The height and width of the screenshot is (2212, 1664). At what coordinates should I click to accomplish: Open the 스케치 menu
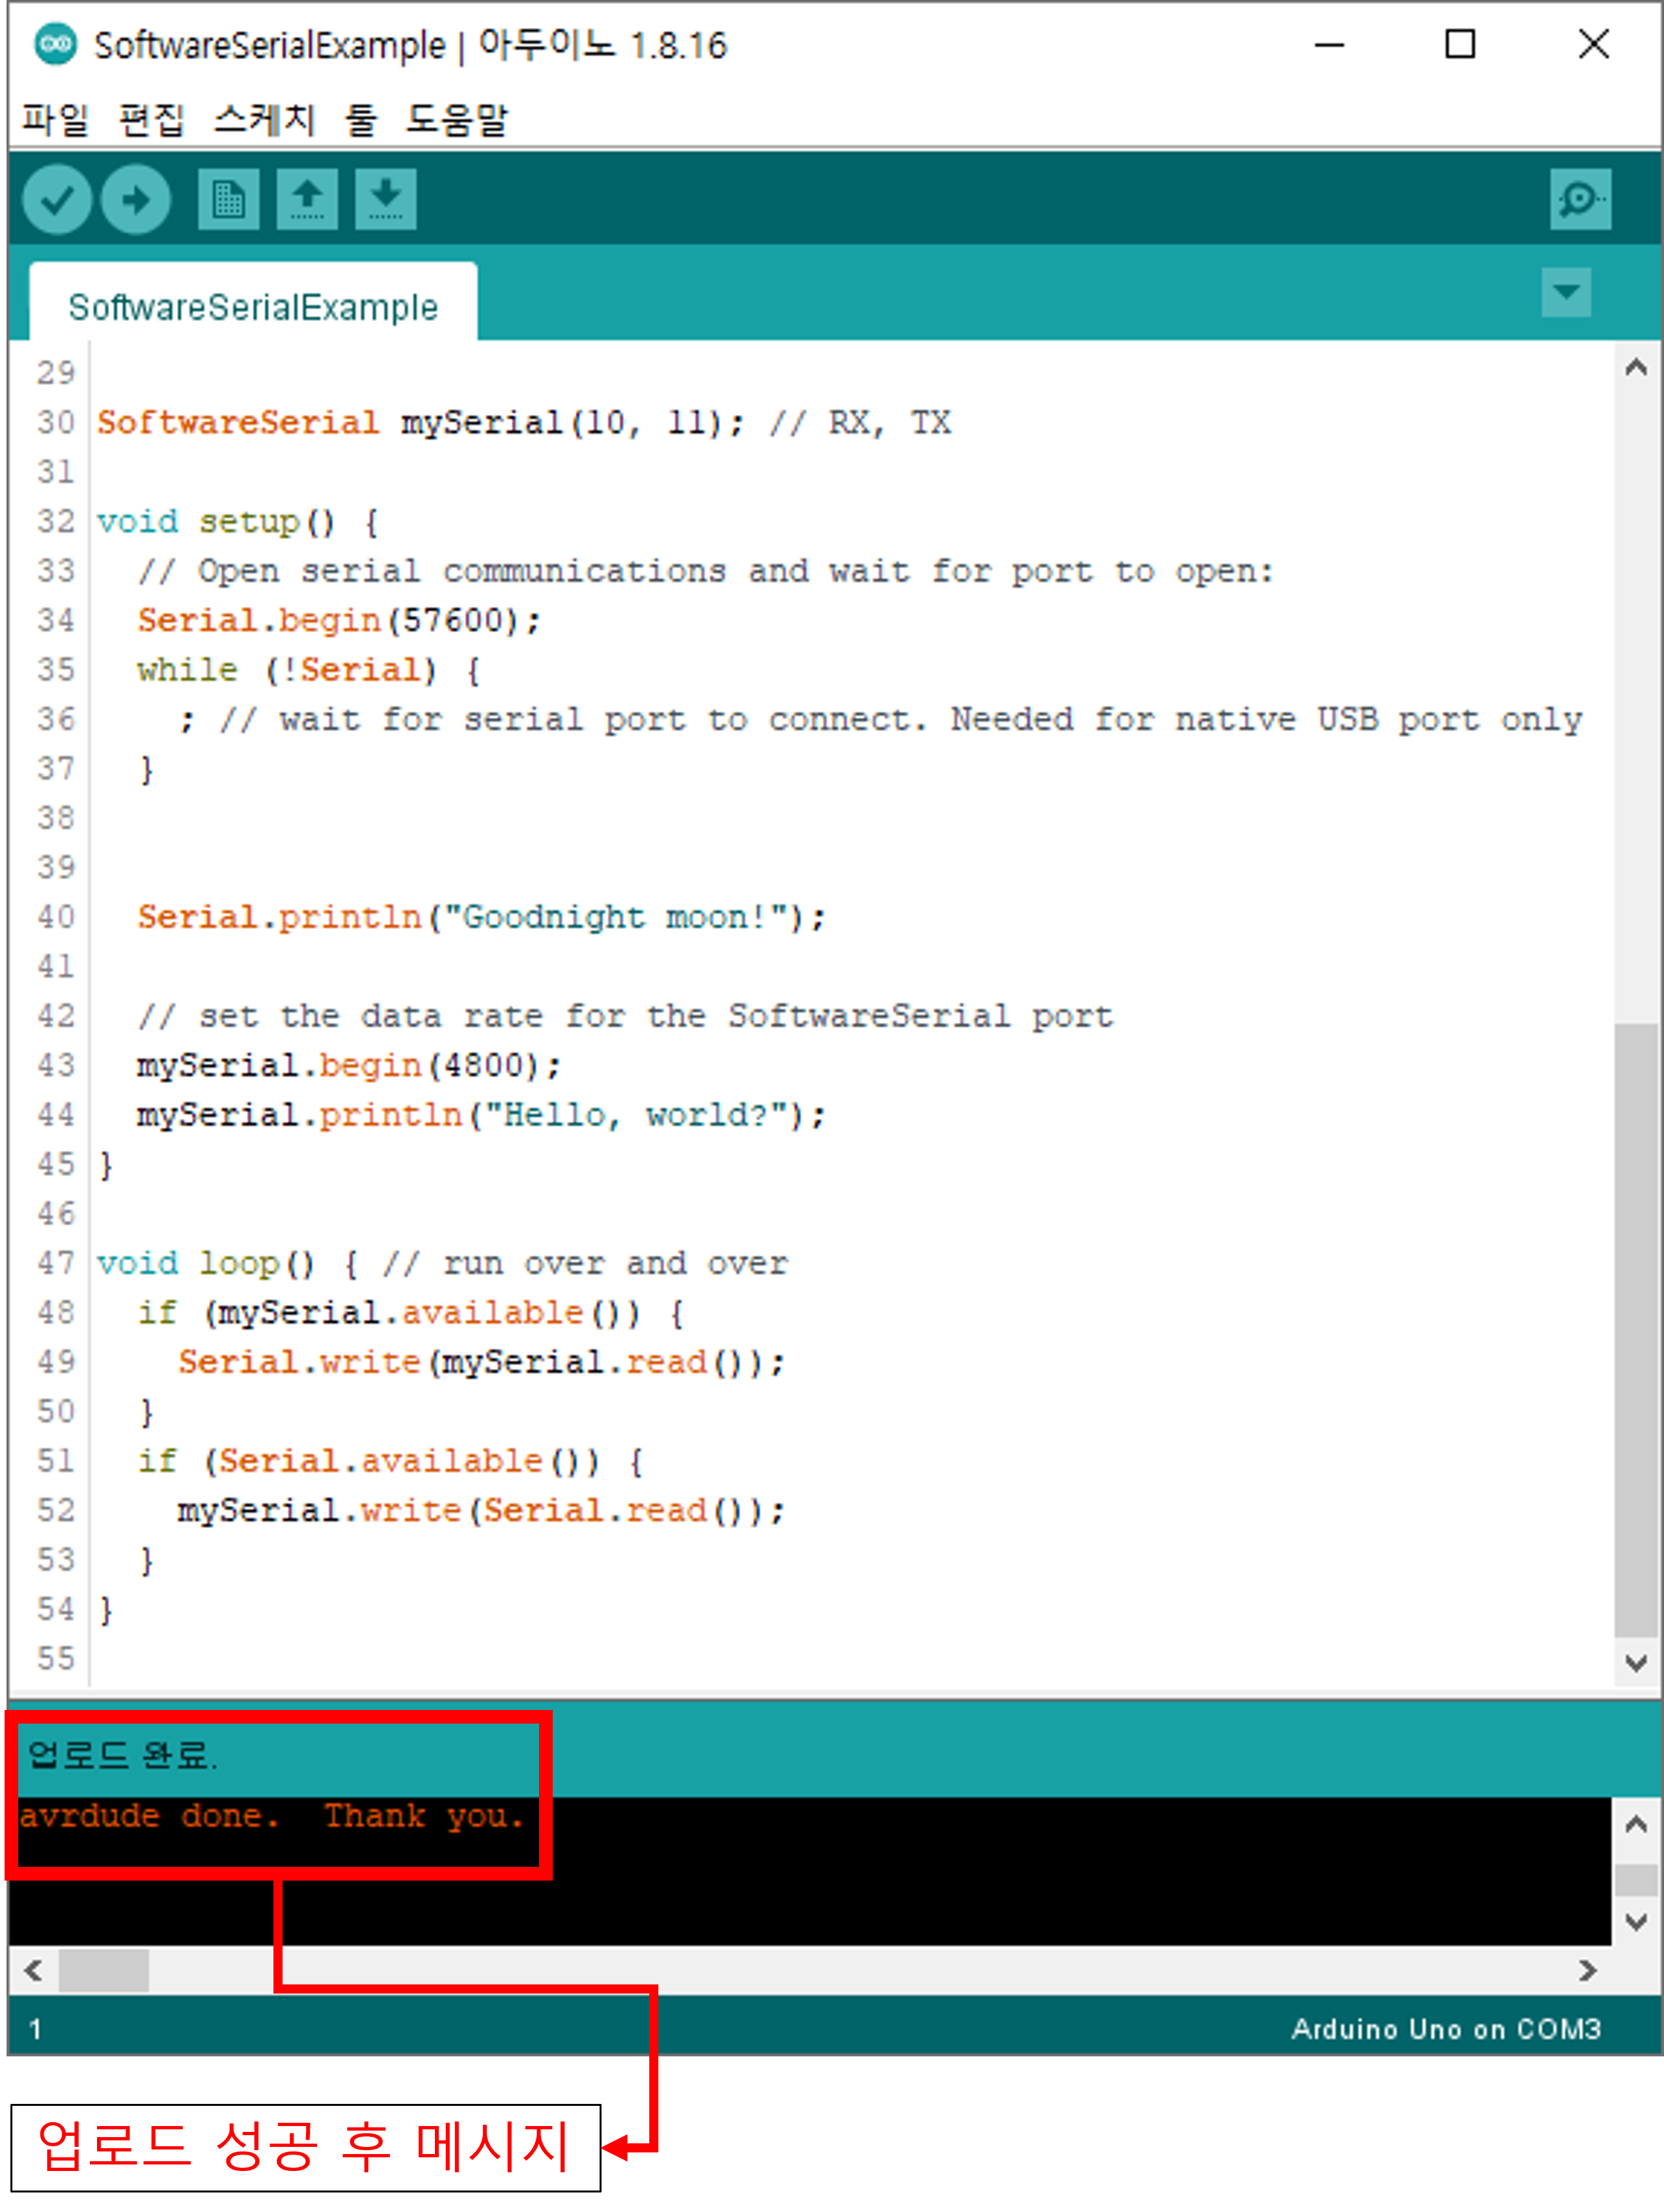[x=265, y=120]
